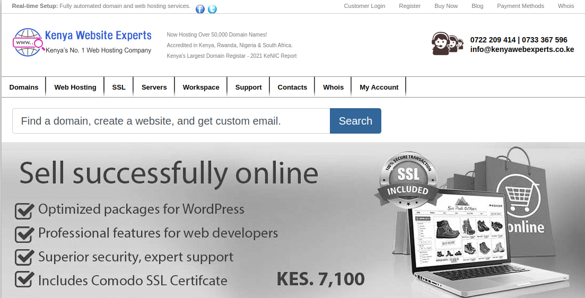Image resolution: width=585 pixels, height=298 pixels.
Task: Click the Register link
Action: [409, 6]
